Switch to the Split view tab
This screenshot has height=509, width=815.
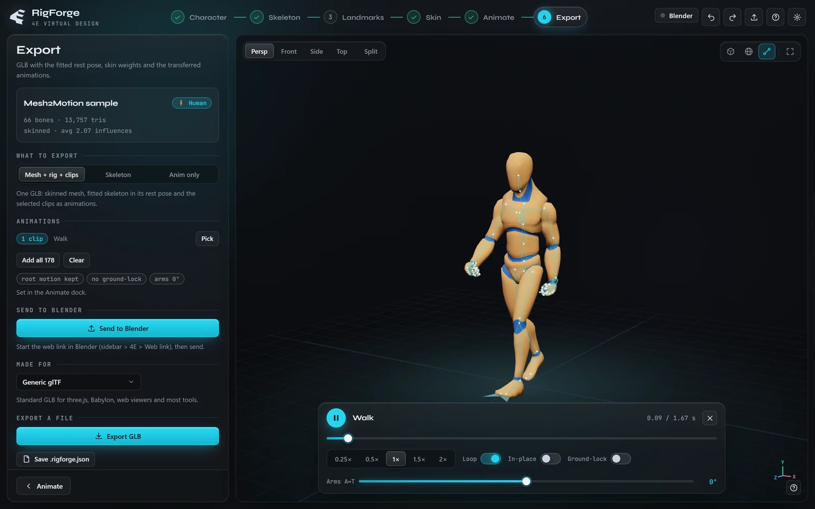(371, 51)
